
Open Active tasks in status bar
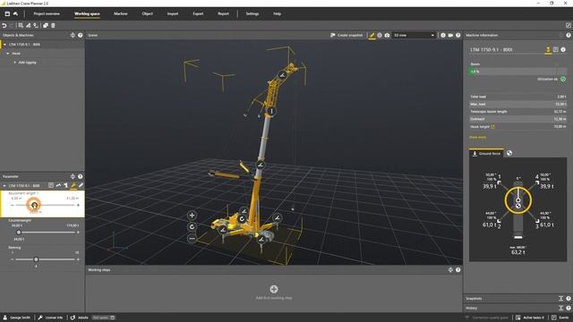tap(529, 318)
